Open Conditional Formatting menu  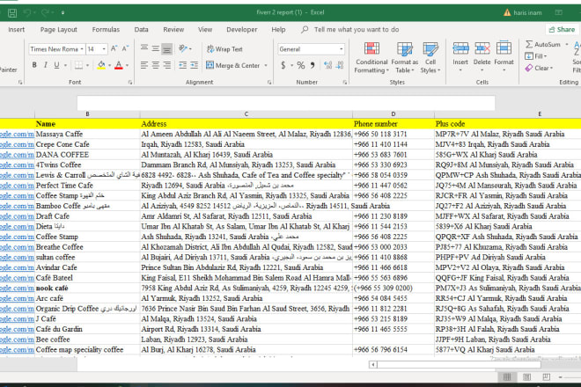pos(371,57)
